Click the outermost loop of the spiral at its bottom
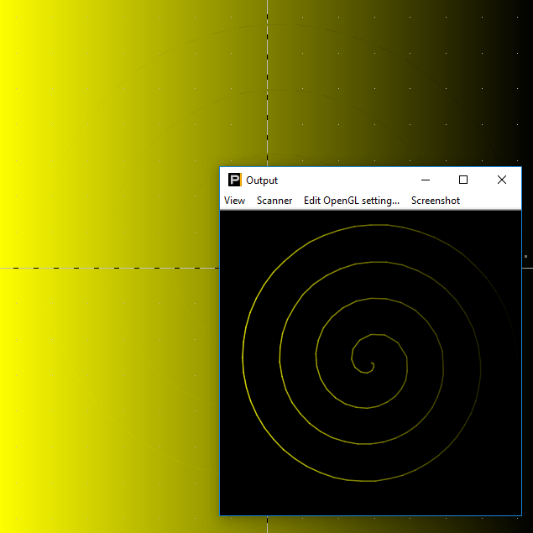533x533 pixels. tap(371, 481)
